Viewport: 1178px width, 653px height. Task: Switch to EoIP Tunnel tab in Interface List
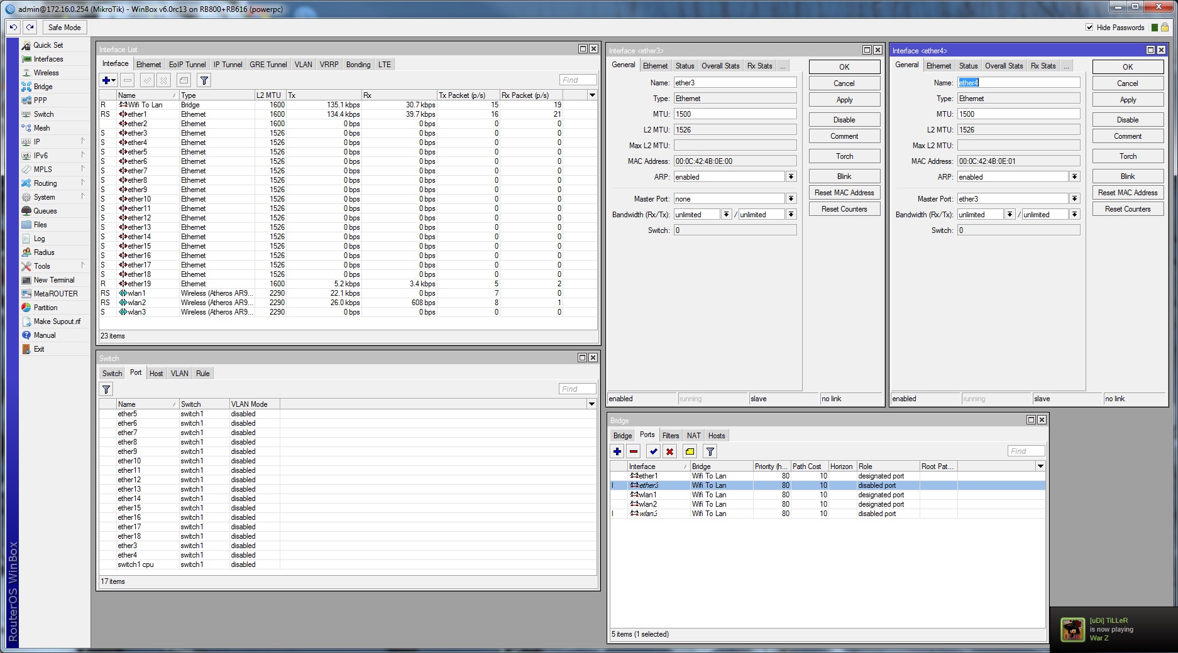pos(187,65)
